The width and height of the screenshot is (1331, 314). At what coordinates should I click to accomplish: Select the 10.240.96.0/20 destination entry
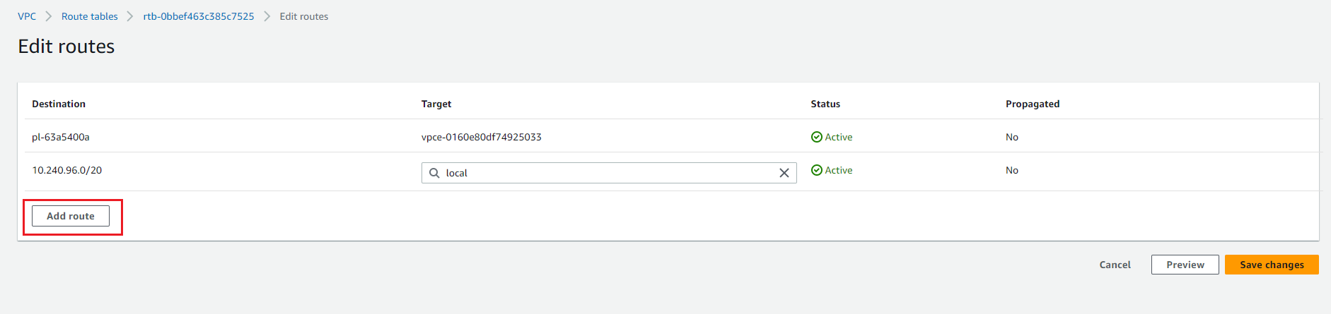coord(67,170)
